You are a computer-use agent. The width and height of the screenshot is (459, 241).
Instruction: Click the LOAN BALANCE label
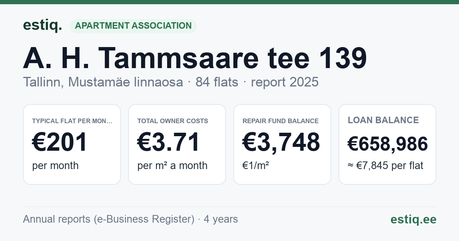(383, 120)
